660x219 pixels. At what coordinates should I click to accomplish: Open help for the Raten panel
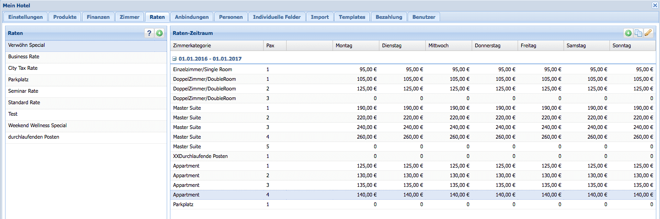tap(149, 33)
